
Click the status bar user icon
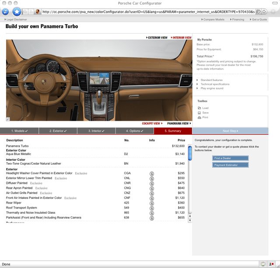point(271,264)
